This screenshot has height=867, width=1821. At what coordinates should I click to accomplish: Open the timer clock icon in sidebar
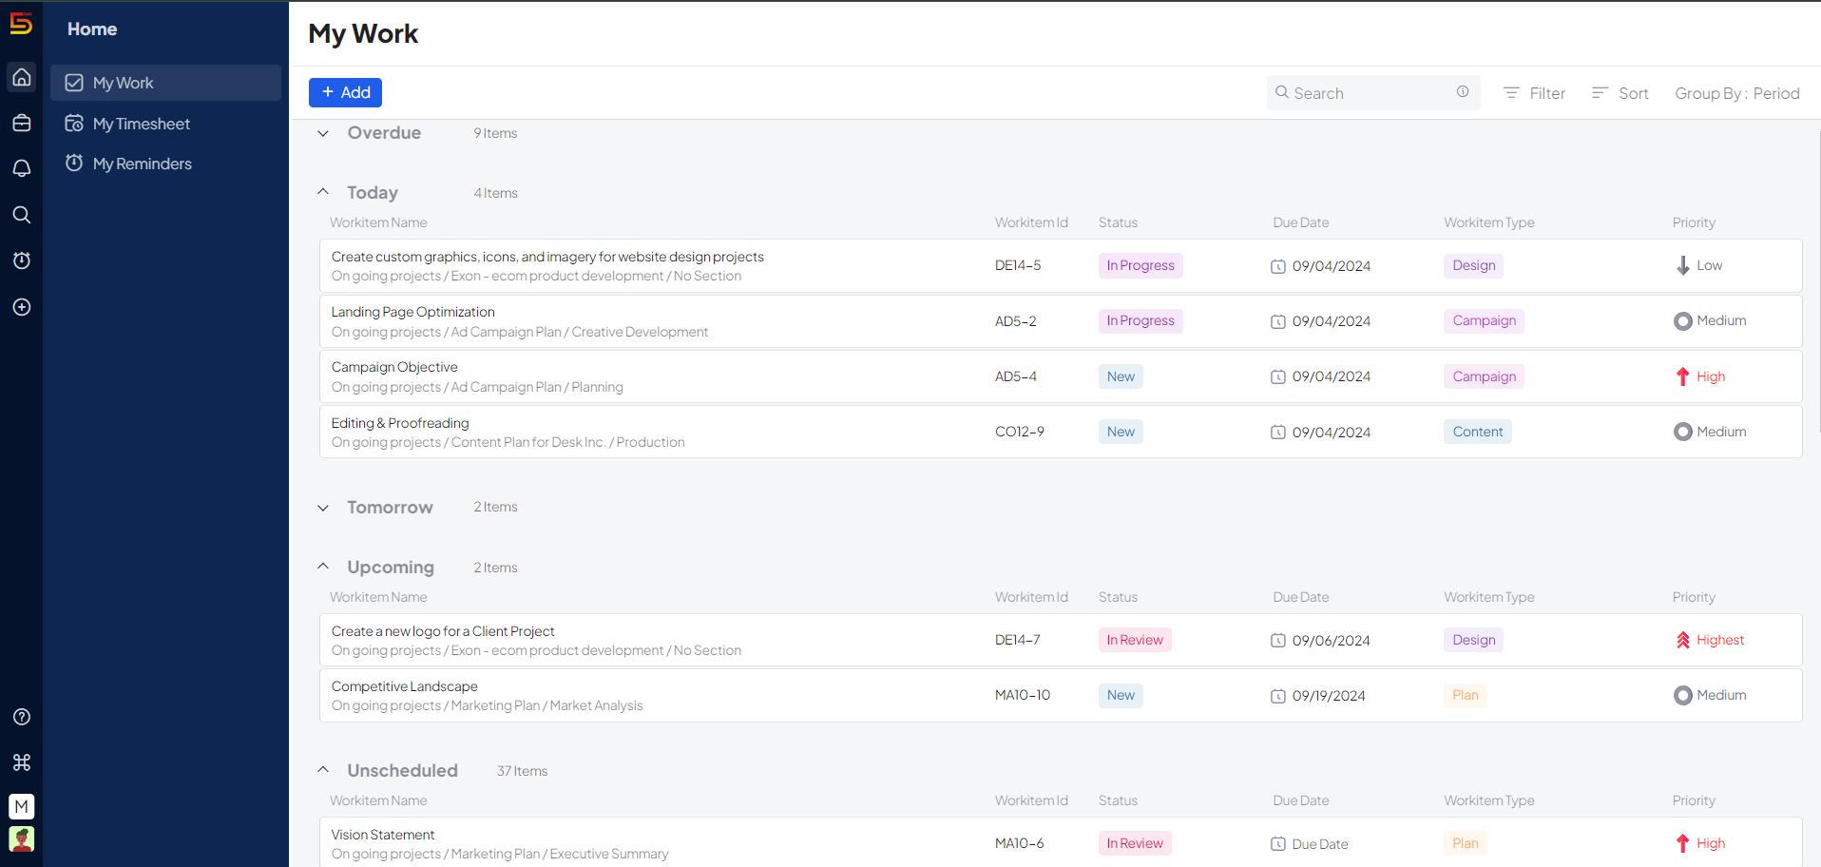click(22, 260)
